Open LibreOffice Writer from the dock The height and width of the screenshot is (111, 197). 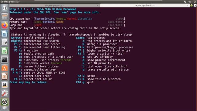tap(5, 34)
